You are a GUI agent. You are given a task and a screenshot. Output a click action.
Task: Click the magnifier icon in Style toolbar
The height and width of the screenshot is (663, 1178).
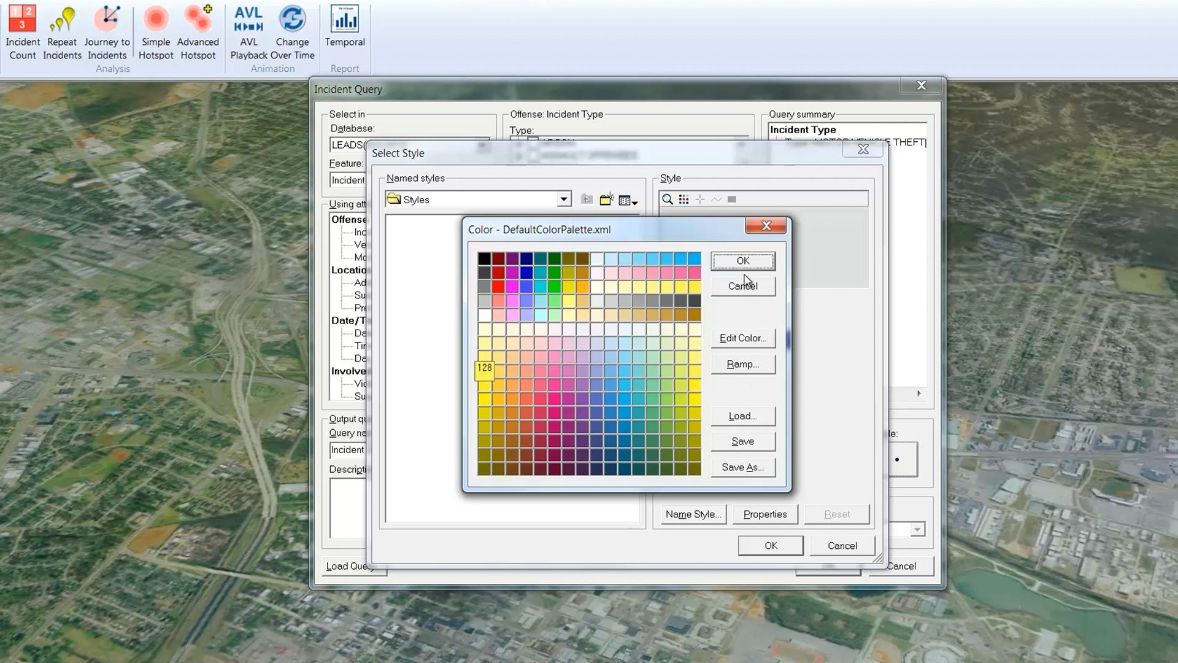(x=668, y=200)
